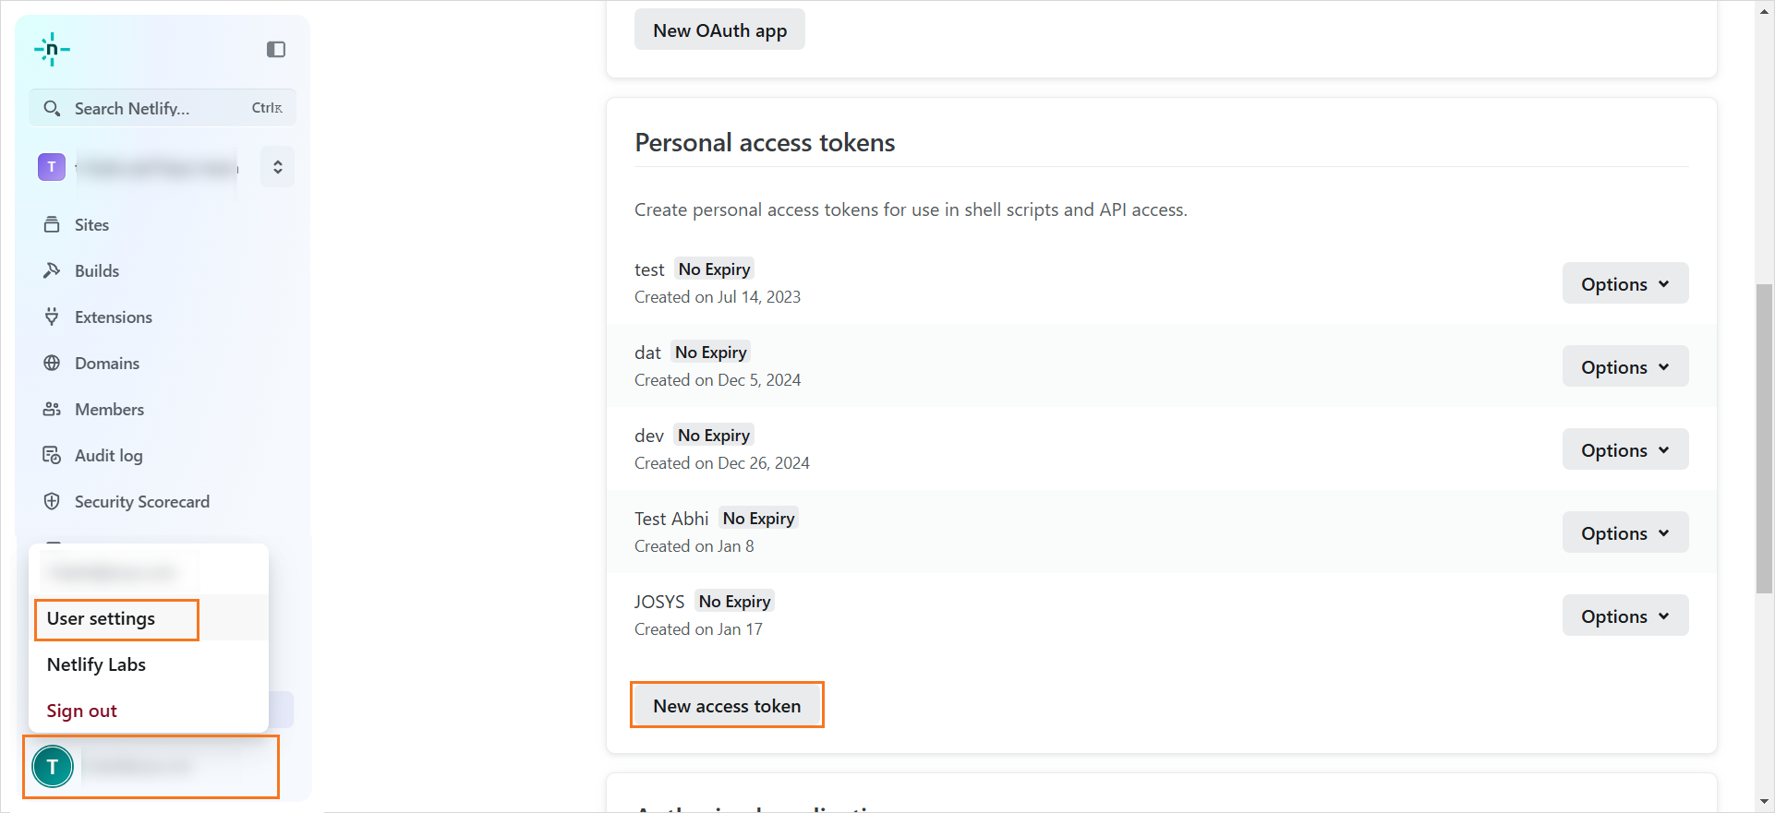Open Options for the JOSYS token
Viewport: 1775px width, 813px height.
click(x=1625, y=616)
